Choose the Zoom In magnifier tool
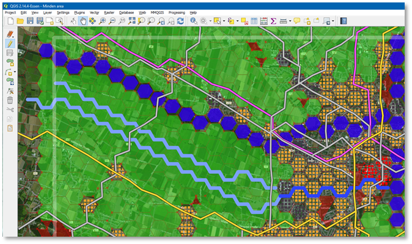 [x=102, y=21]
